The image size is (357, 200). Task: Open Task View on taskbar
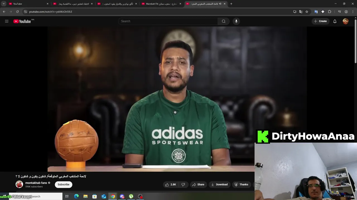pos(67,196)
